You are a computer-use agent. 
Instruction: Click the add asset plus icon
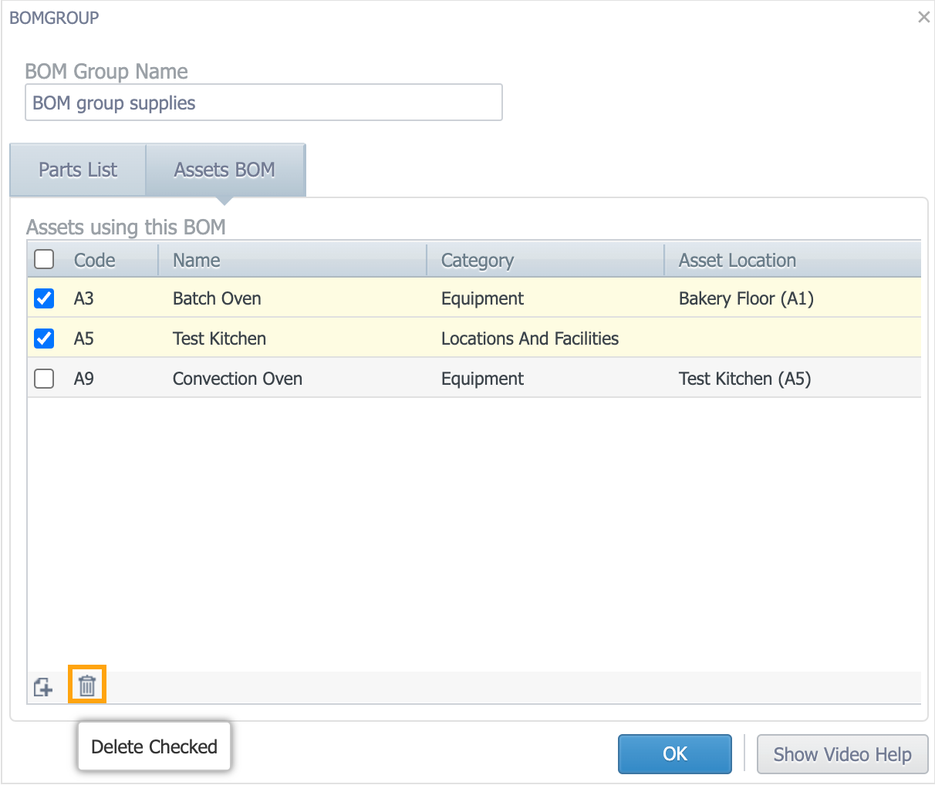point(44,686)
